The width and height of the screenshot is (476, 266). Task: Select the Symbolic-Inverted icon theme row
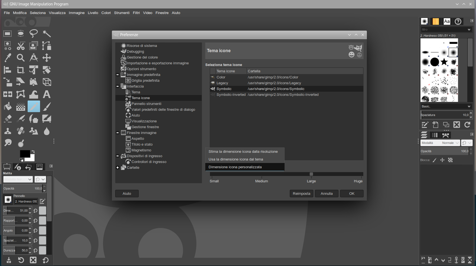[286, 94]
